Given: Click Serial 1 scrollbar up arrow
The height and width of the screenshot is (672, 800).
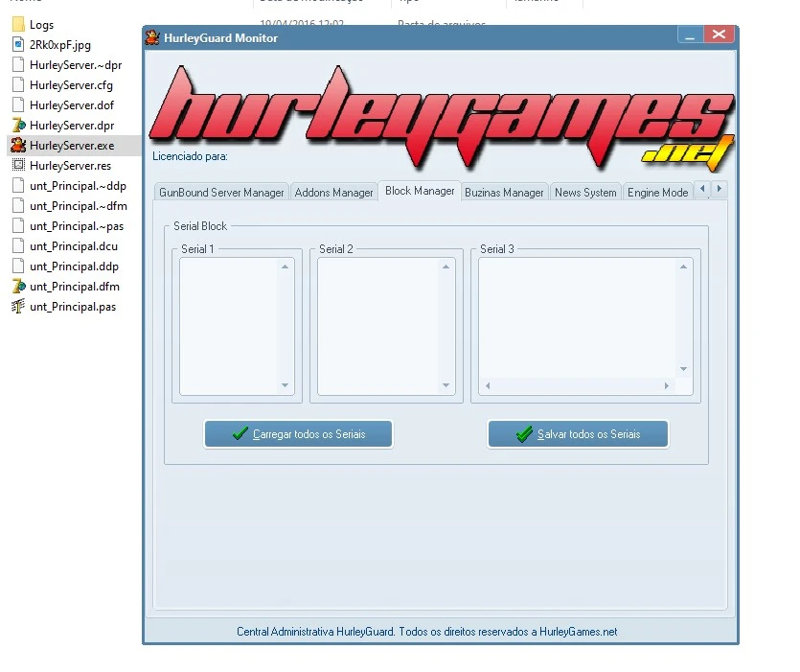Looking at the screenshot, I should (286, 266).
